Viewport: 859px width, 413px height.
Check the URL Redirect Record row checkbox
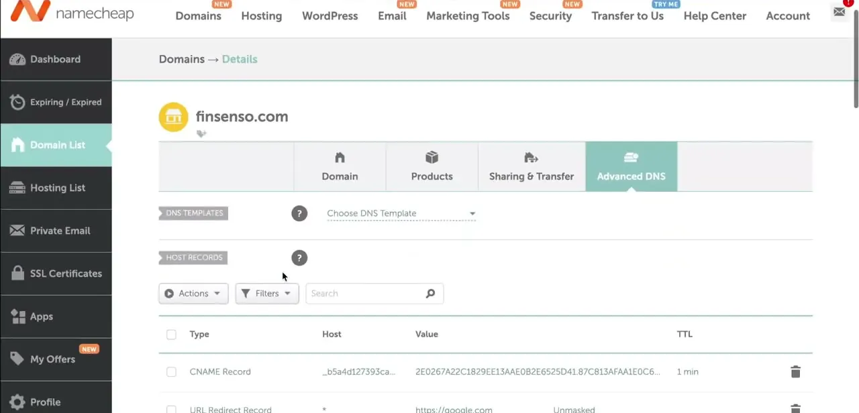tap(171, 409)
